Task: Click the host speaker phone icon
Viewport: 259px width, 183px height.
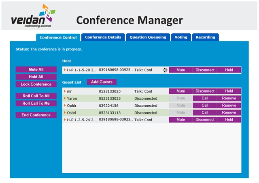Action: tap(165, 70)
